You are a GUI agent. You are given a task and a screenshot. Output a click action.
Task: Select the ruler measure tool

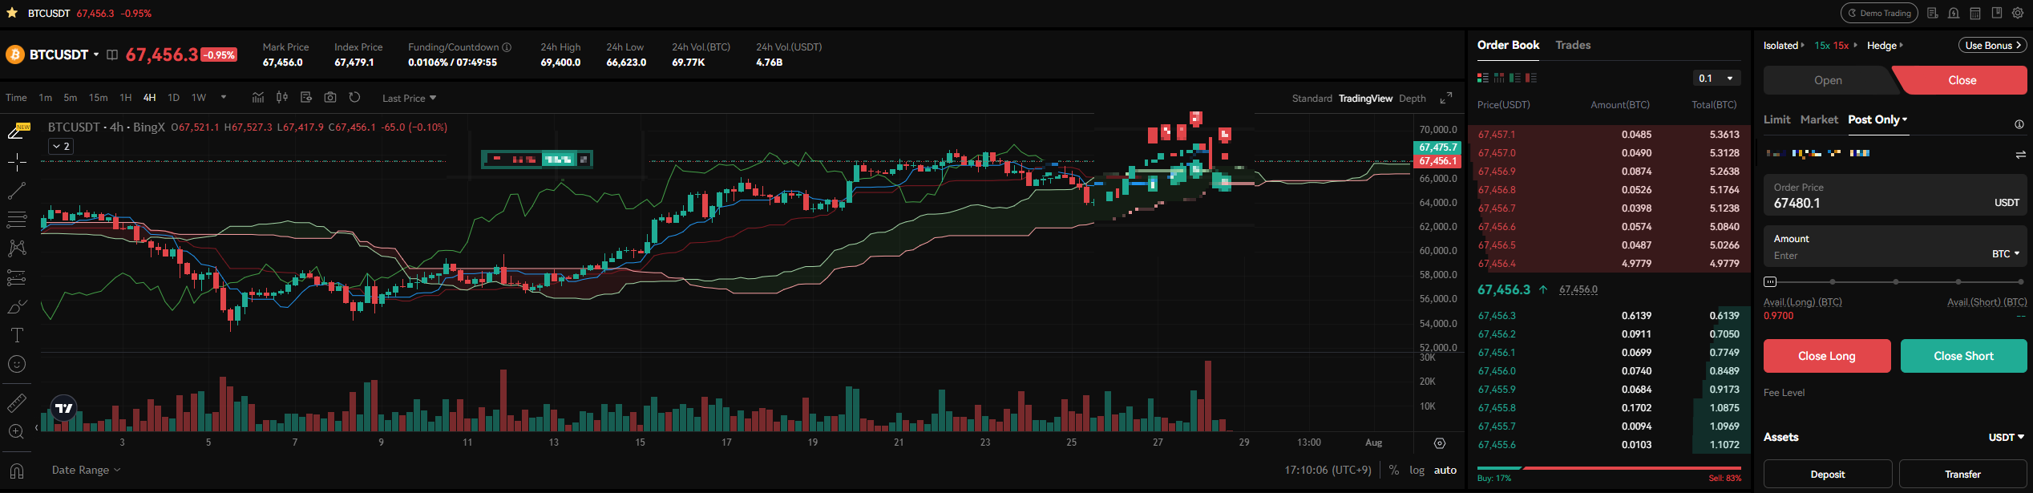[x=17, y=402]
